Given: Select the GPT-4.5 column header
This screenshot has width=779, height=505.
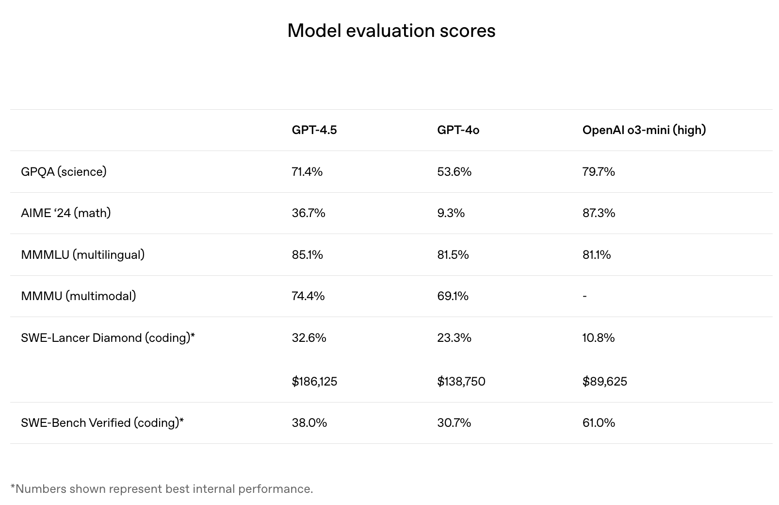Looking at the screenshot, I should pos(314,130).
